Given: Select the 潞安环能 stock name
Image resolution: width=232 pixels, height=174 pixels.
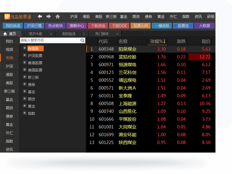Looking at the screenshot, I should [127, 135].
